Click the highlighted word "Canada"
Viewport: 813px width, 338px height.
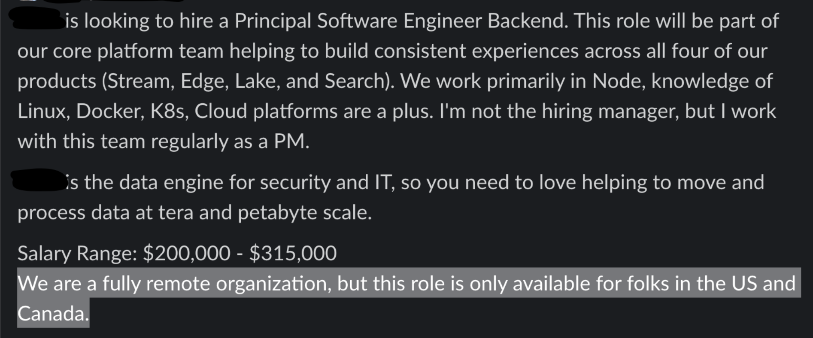(53, 314)
